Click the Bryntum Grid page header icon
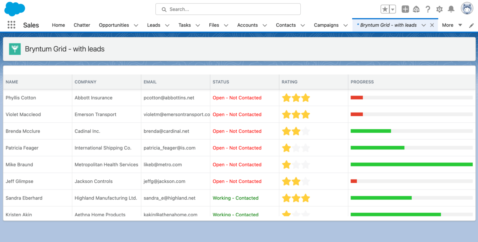The image size is (478, 242). (x=15, y=49)
